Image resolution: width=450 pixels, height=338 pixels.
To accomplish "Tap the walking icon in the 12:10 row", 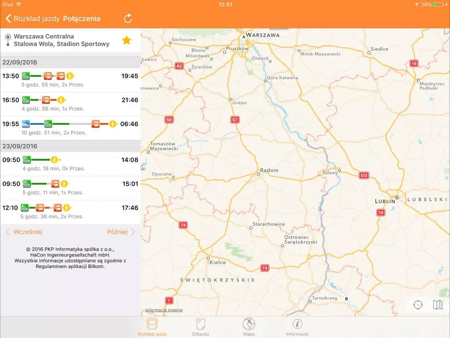I will pos(67,207).
